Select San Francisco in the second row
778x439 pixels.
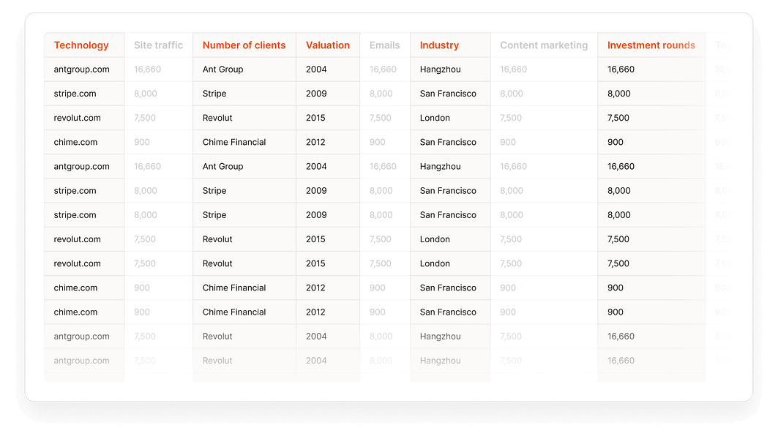(448, 94)
